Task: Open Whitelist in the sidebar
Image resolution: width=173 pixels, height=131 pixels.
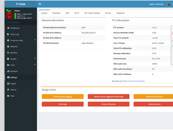Action: point(21,47)
